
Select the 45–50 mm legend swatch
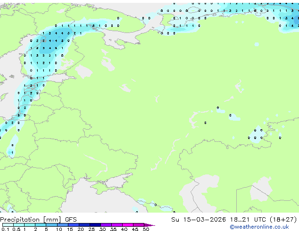click(x=139, y=225)
